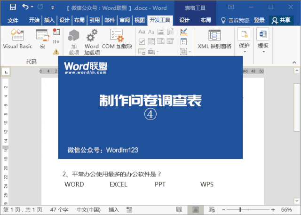Insert a plain text content control
Screen dimensions: 301x215
pyautogui.click(x=151, y=32)
